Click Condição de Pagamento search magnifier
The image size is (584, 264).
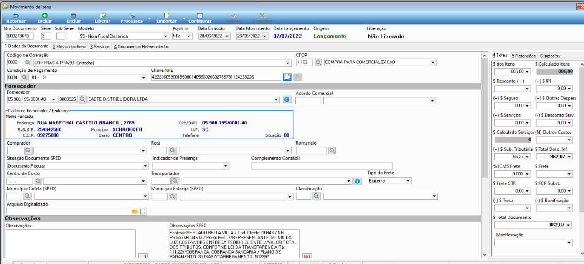click(24, 77)
